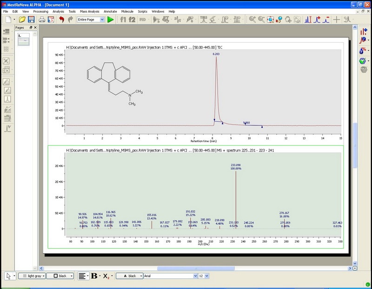The image size is (372, 289).
Task: Click the f2 toolbar button
Action: pos(132,20)
